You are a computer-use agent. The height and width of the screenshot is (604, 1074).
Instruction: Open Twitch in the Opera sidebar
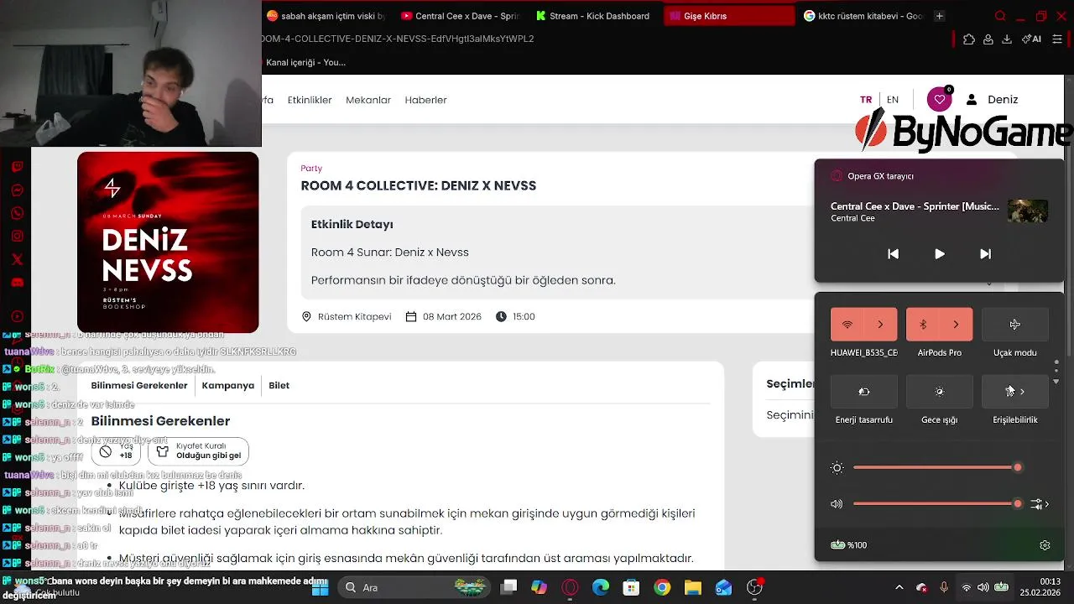(x=17, y=167)
